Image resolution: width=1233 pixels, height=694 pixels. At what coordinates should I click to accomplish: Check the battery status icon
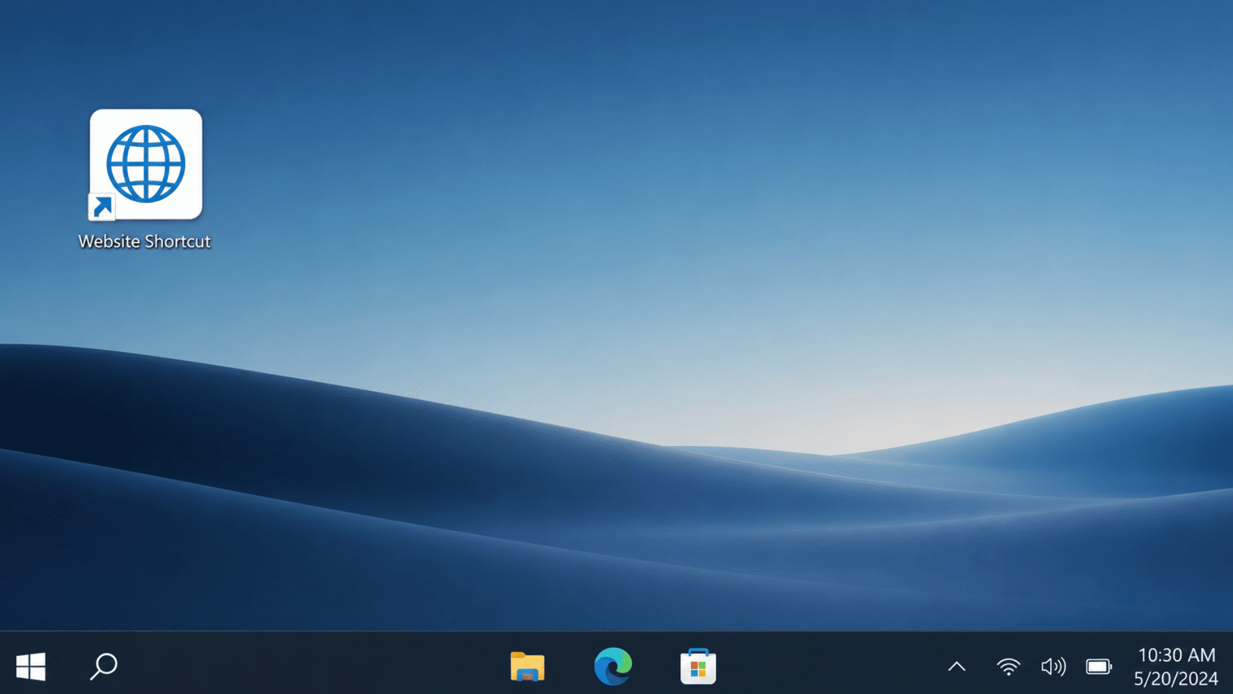1099,666
